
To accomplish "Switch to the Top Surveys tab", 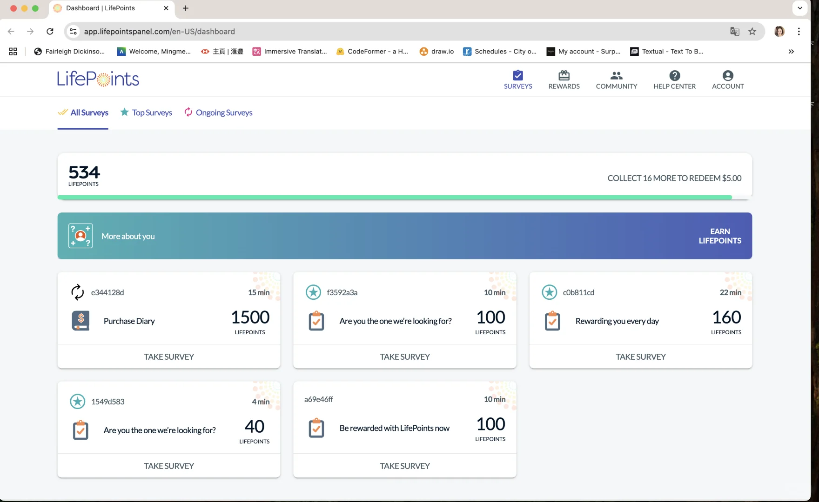I will 146,112.
